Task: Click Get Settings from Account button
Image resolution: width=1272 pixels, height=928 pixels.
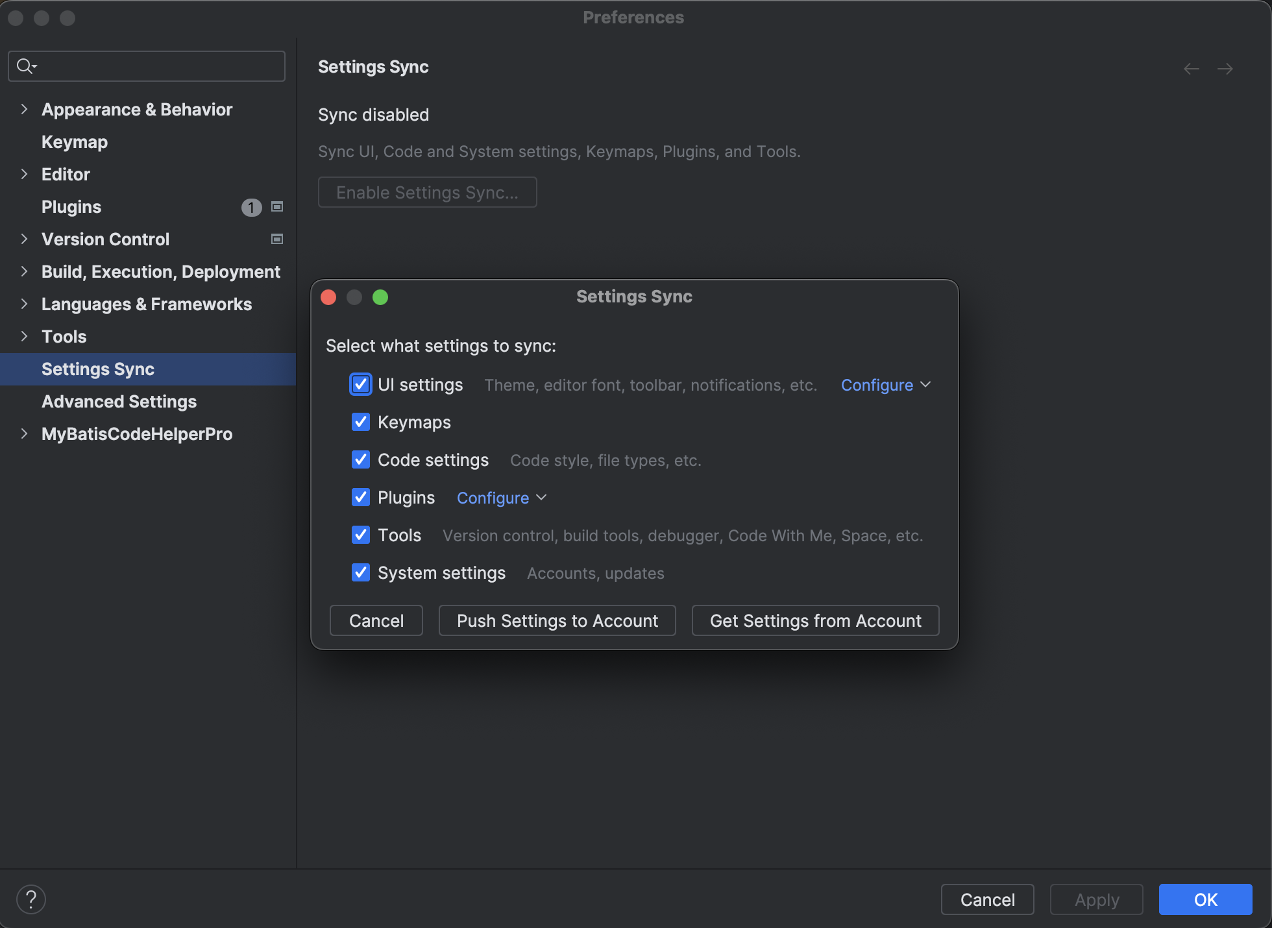Action: click(x=815, y=621)
